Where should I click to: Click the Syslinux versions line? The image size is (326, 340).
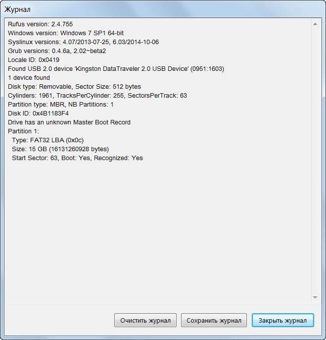click(x=83, y=42)
